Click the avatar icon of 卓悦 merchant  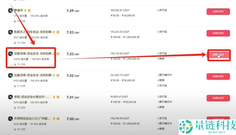(x=11, y=97)
